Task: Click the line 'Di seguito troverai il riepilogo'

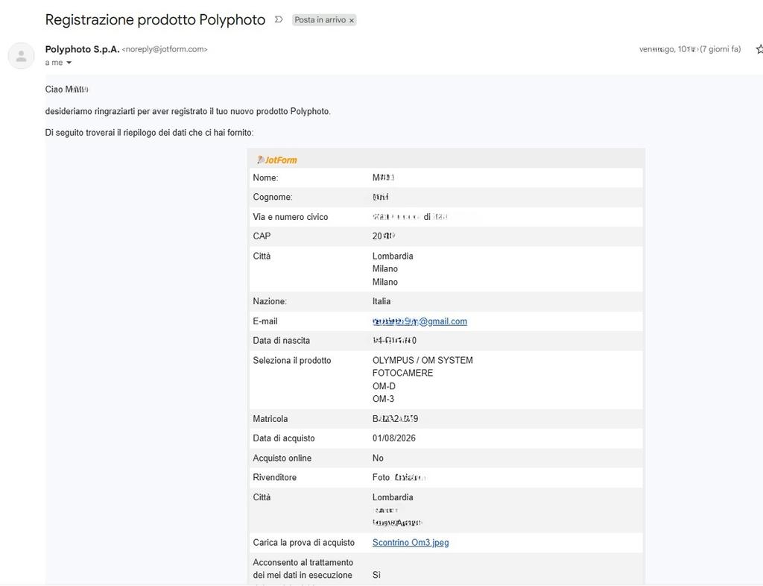Action: (x=149, y=133)
